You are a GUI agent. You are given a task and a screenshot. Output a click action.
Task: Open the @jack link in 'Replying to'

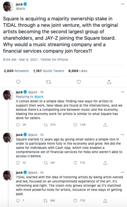click(x=39, y=97)
